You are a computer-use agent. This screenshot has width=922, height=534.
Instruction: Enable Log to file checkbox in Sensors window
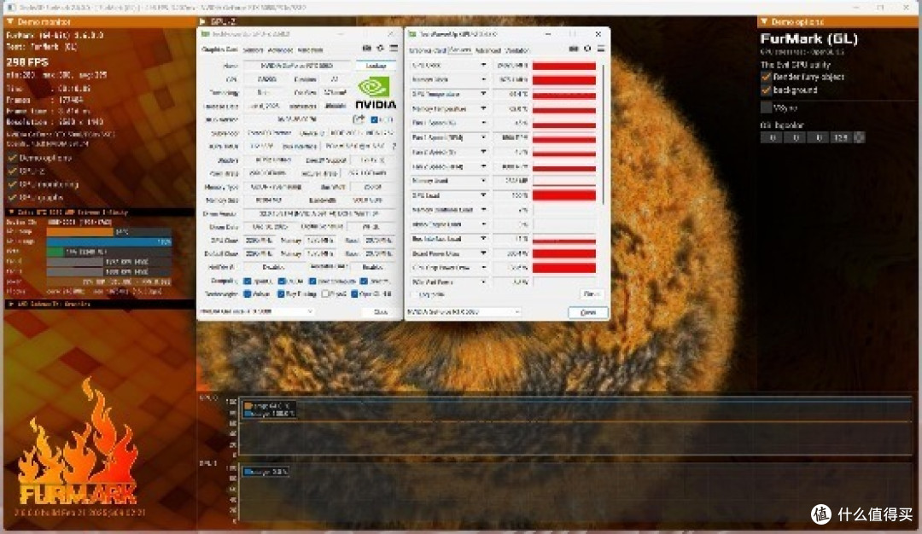(x=415, y=294)
